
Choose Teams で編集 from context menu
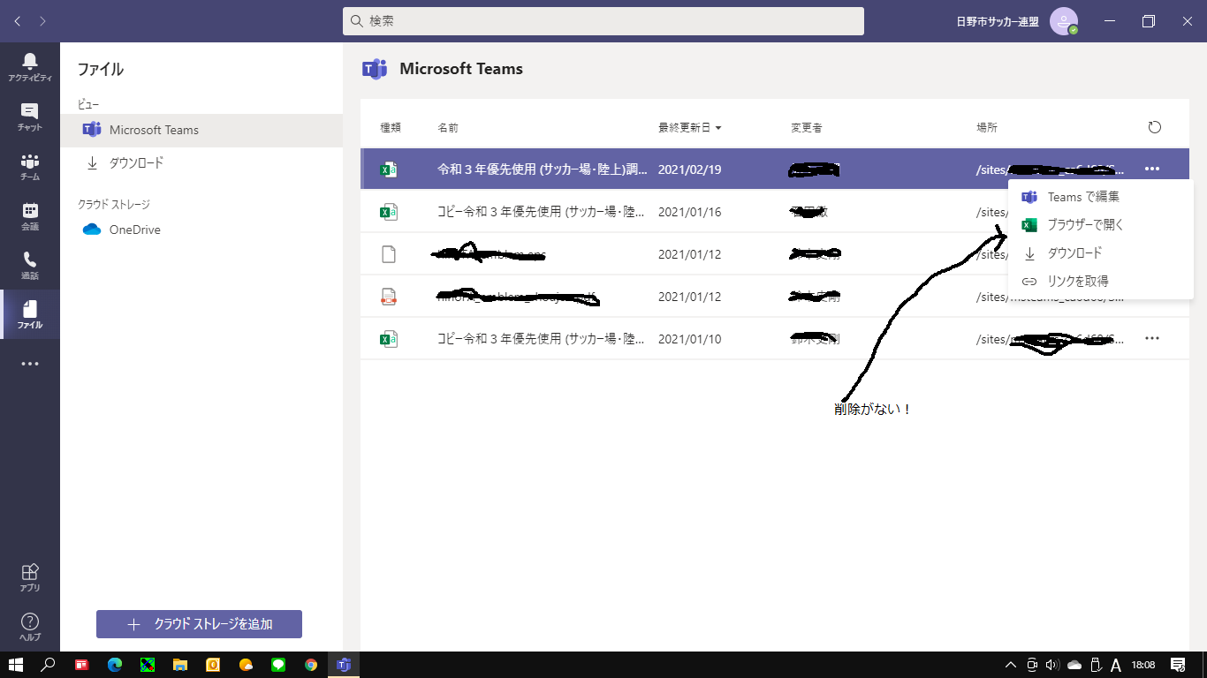click(x=1100, y=197)
